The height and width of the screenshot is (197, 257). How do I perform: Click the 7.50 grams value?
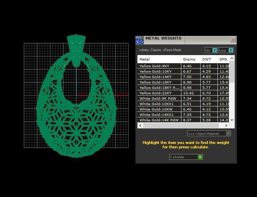[187, 77]
